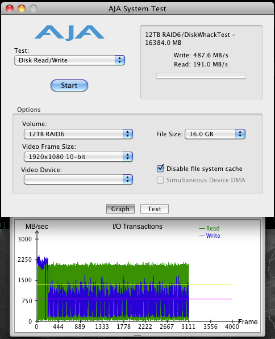Open the empty Video Device dropdown
This screenshot has width=275, height=339.
[x=78, y=179]
